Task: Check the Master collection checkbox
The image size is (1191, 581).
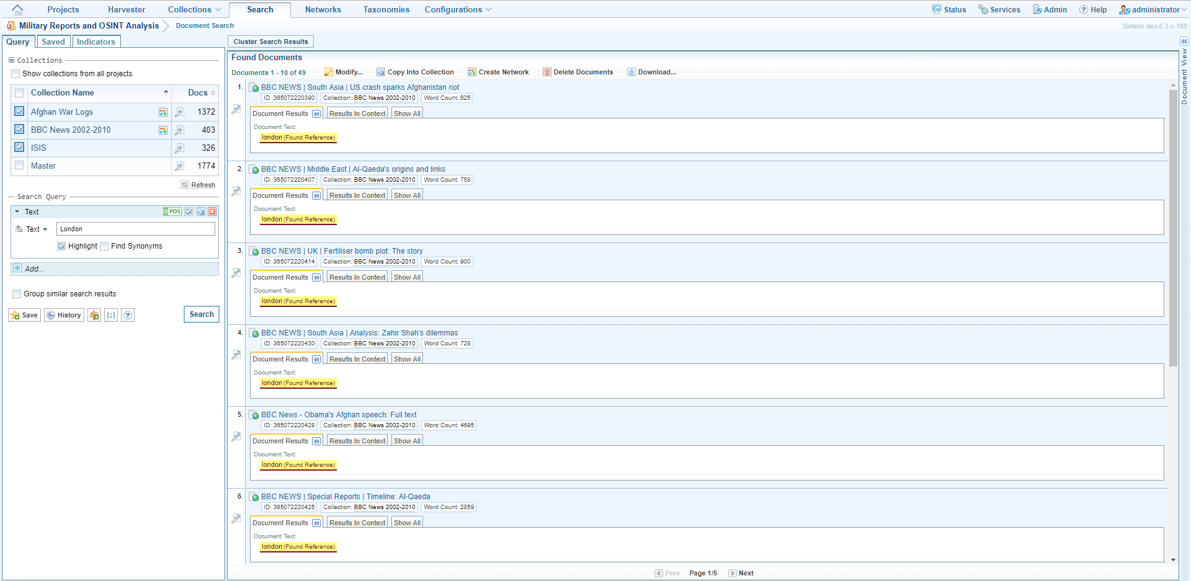Action: (x=19, y=166)
